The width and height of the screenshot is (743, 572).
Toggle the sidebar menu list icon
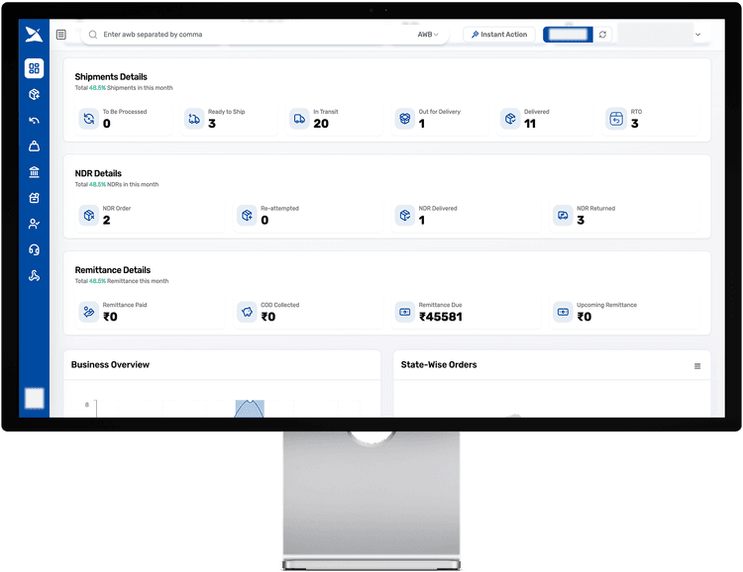click(61, 35)
